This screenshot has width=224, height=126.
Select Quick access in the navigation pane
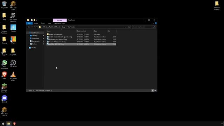pos(35,33)
